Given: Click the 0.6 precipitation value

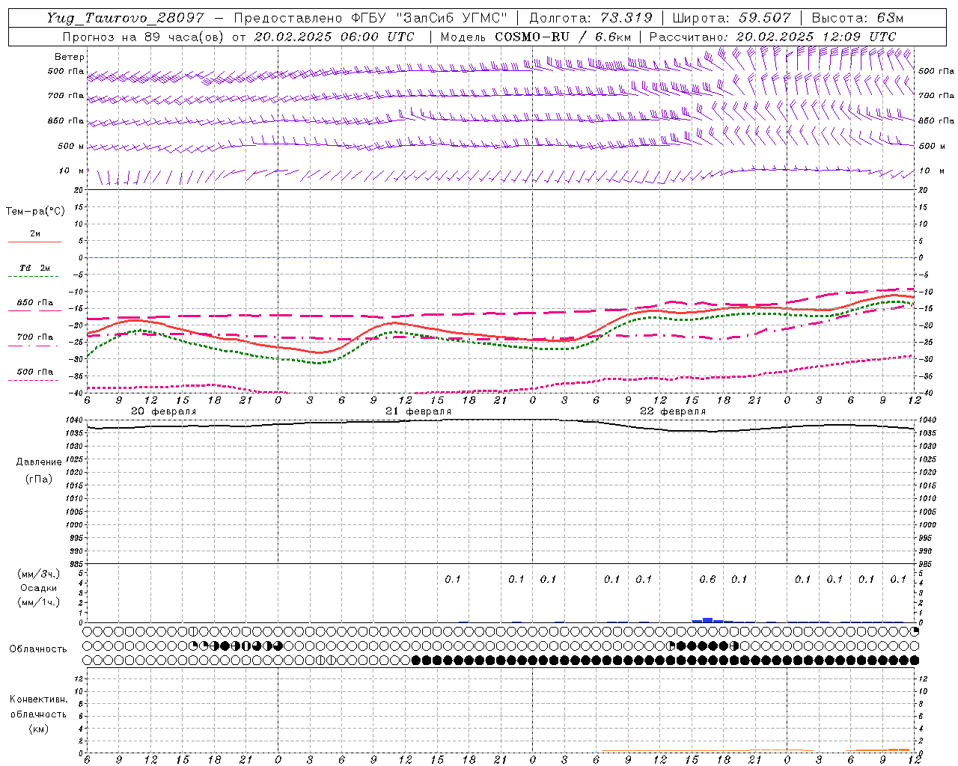Looking at the screenshot, I should click(x=707, y=579).
